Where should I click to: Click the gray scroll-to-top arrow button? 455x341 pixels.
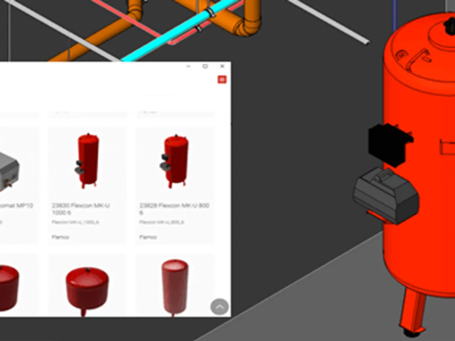pos(220,307)
